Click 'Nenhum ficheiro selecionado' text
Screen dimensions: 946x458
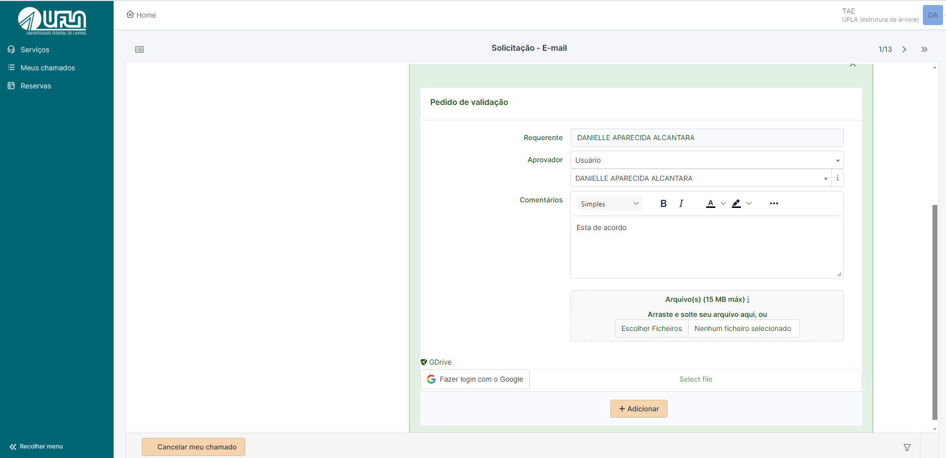743,328
